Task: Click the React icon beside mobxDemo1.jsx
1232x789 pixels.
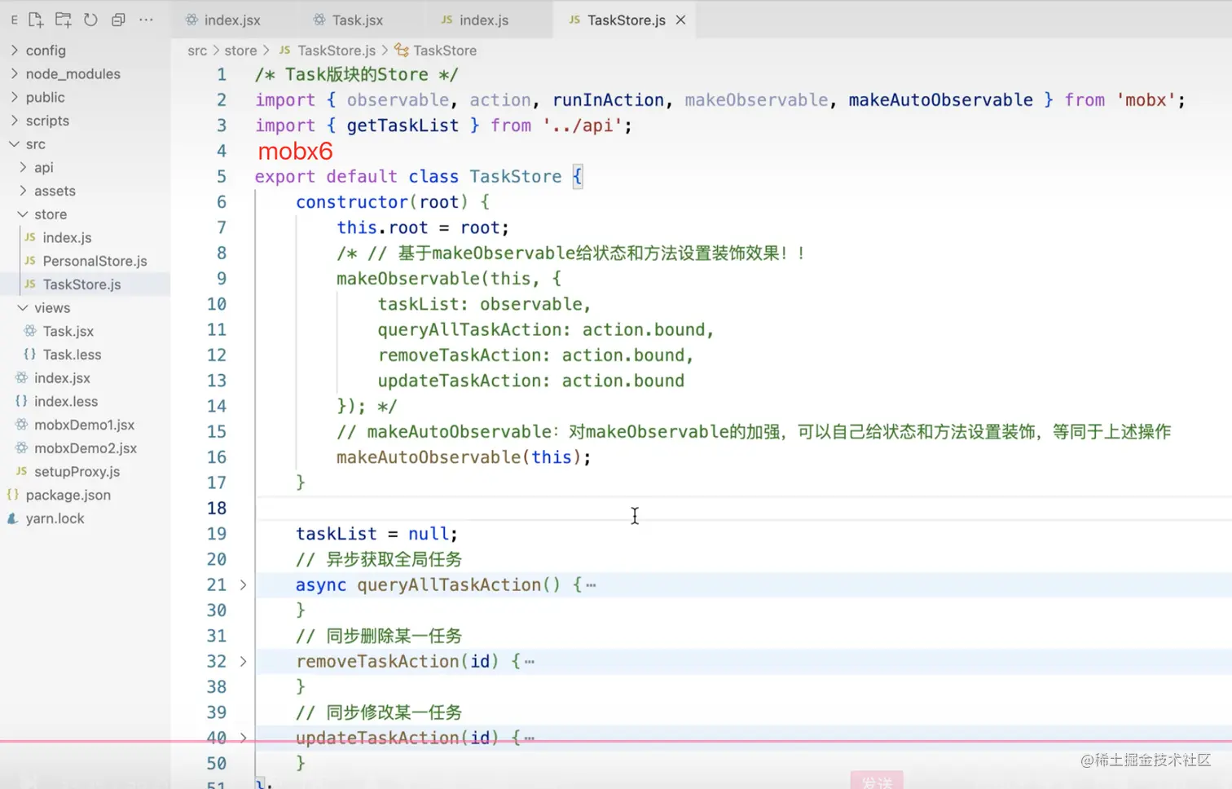Action: [x=22, y=425]
